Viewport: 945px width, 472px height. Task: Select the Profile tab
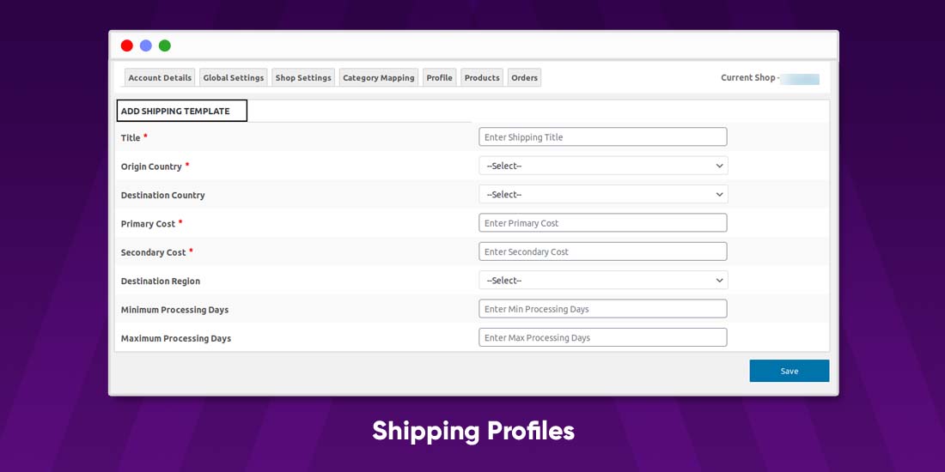[439, 77]
